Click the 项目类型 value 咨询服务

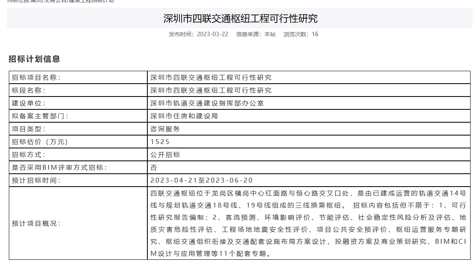[x=165, y=129]
